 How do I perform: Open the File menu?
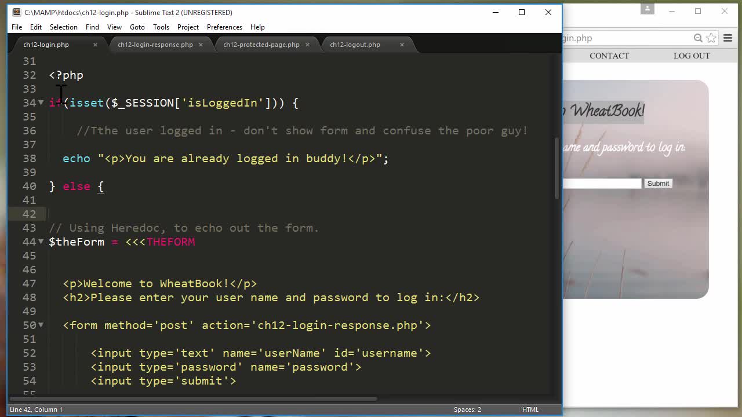[17, 27]
